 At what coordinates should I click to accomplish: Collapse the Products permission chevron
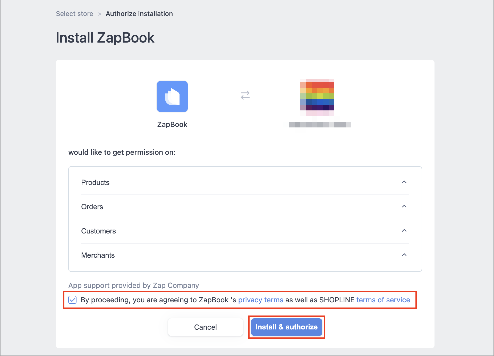pos(404,182)
